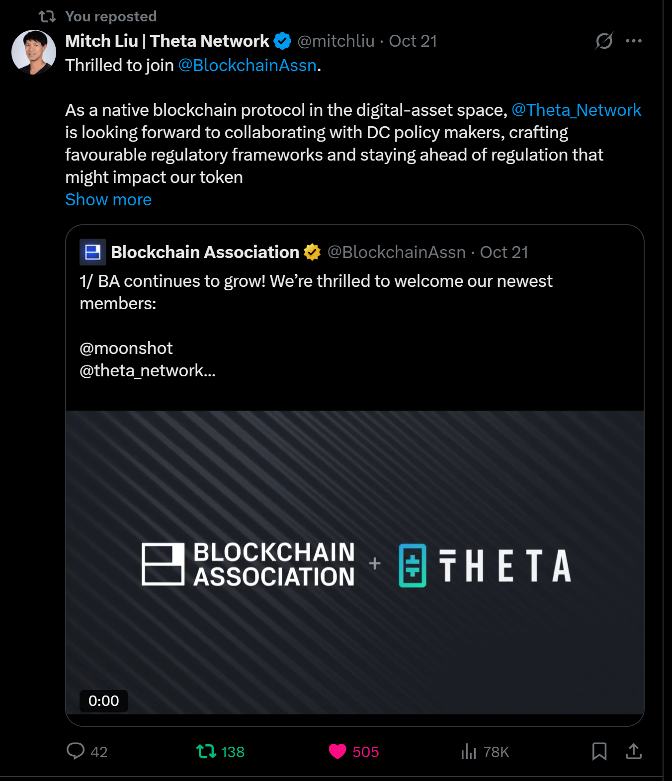
Task: Play the Blockchain Association + Theta video
Action: click(355, 563)
